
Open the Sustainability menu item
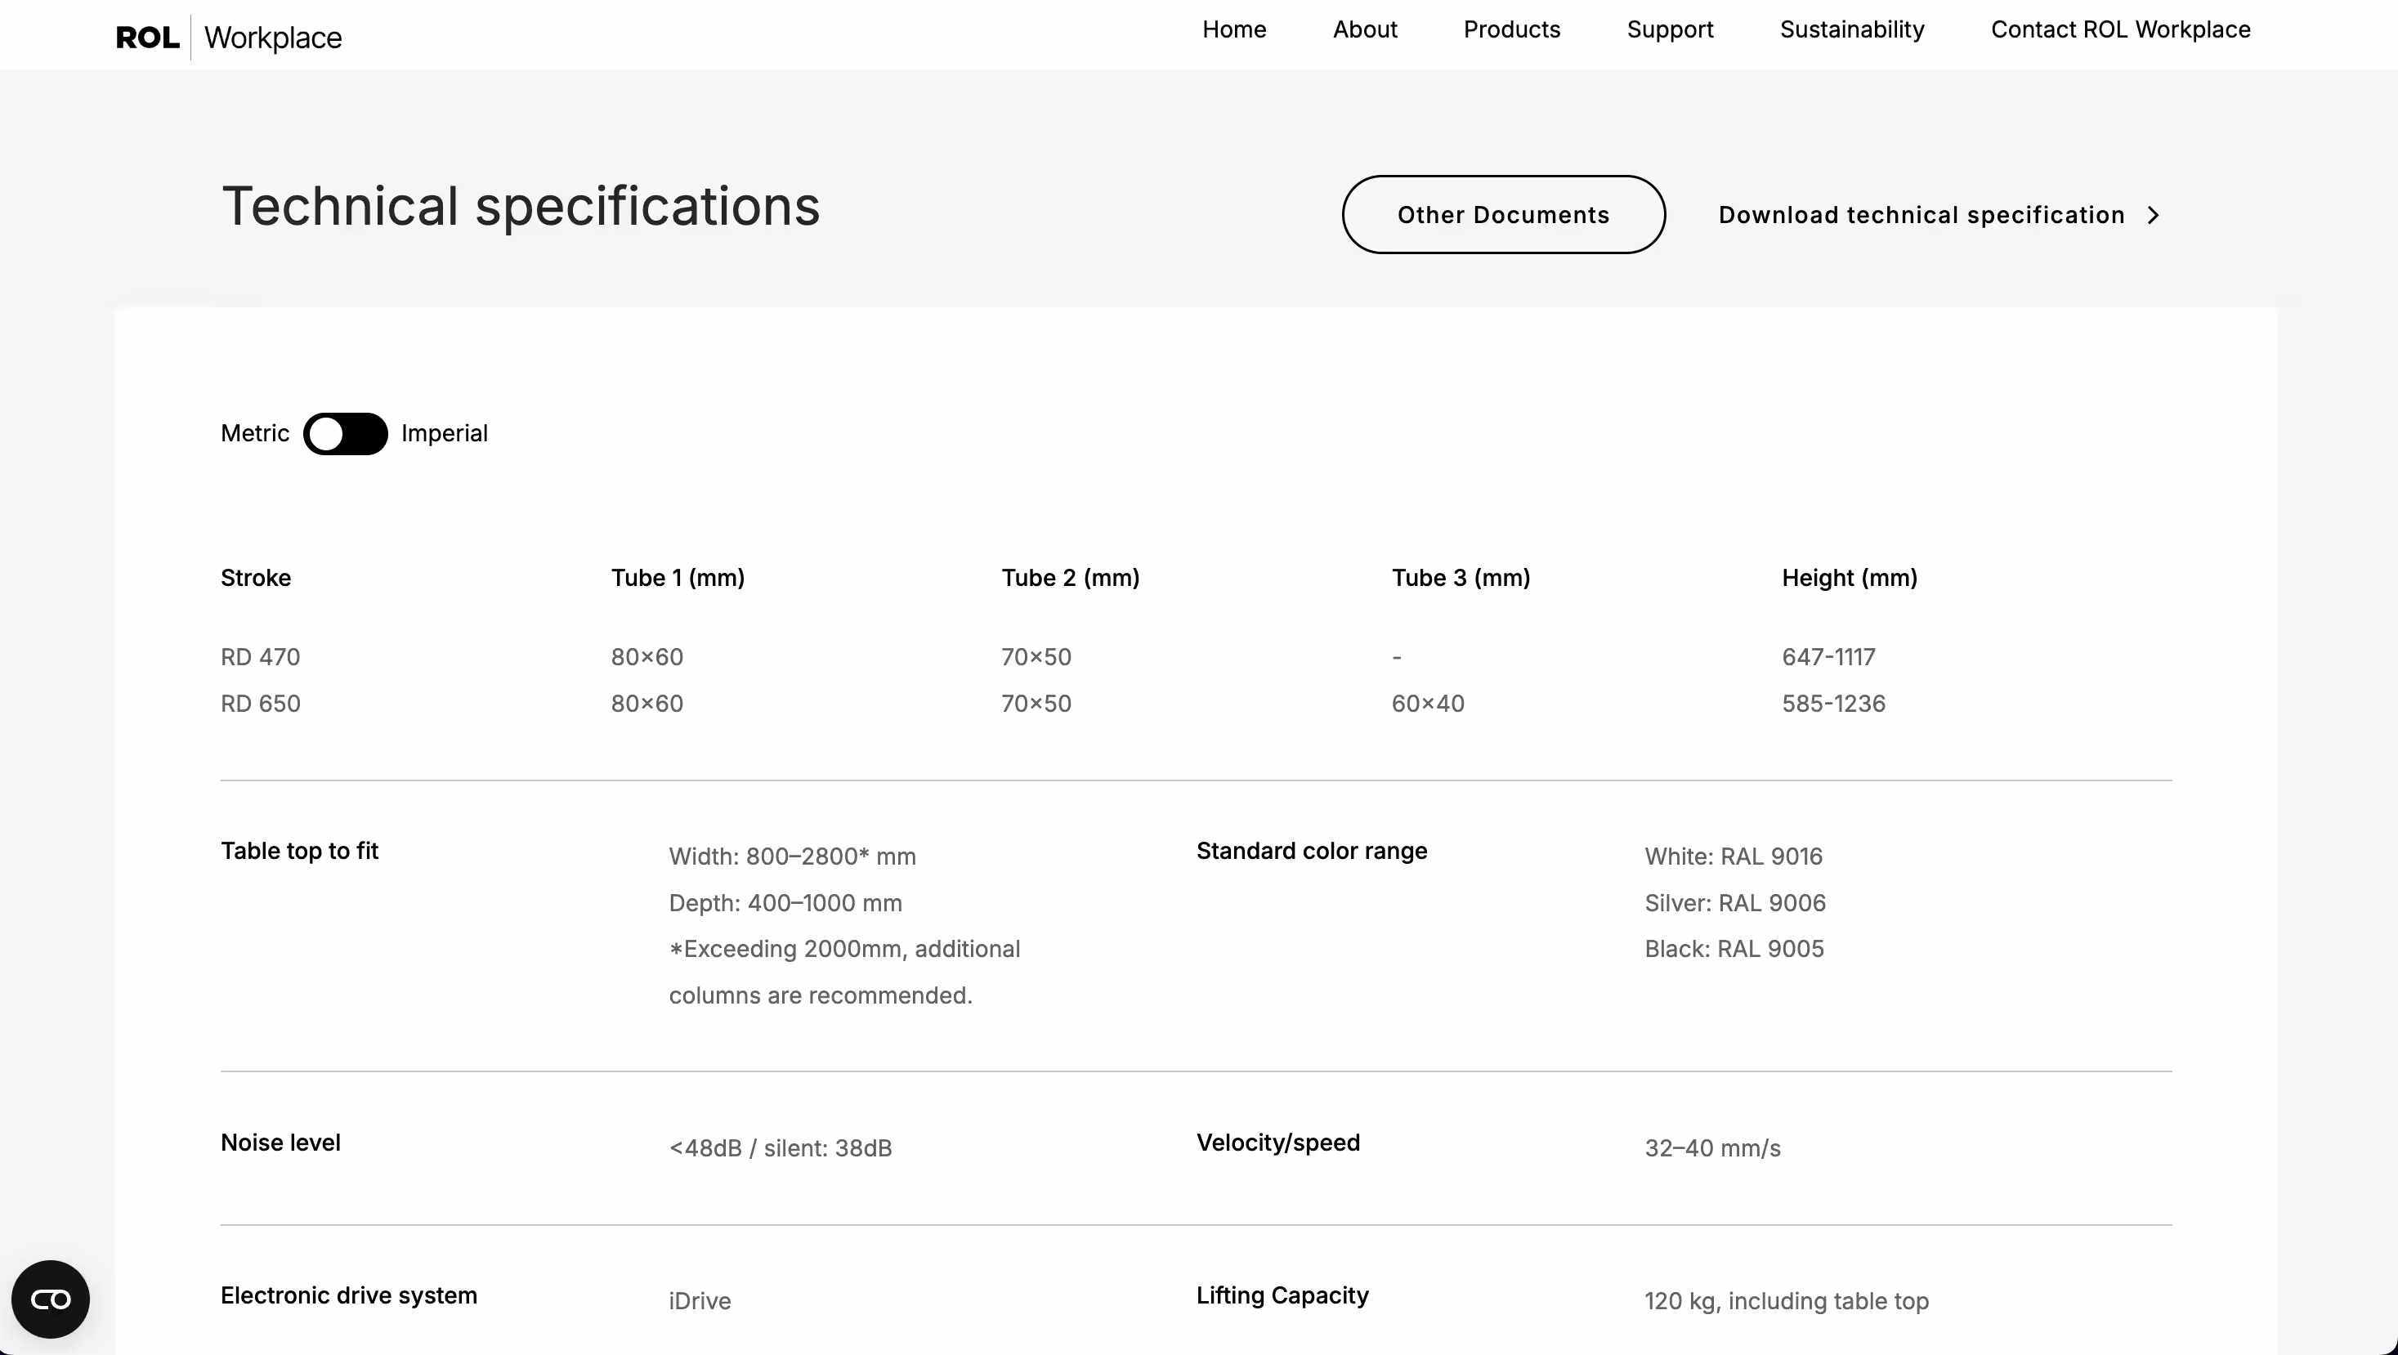point(1851,29)
